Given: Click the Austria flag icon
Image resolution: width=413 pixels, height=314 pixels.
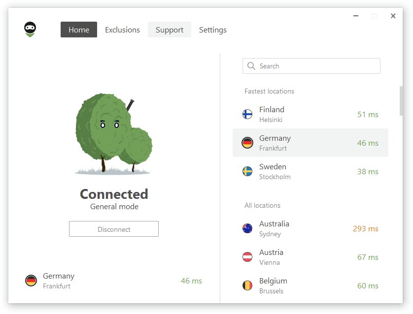Looking at the screenshot, I should tap(247, 257).
